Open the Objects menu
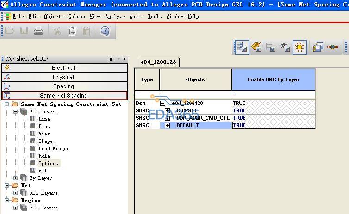The height and width of the screenshot is (214, 349). [54, 17]
